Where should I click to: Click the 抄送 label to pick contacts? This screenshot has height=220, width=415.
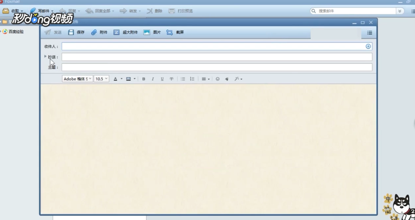[53, 57]
